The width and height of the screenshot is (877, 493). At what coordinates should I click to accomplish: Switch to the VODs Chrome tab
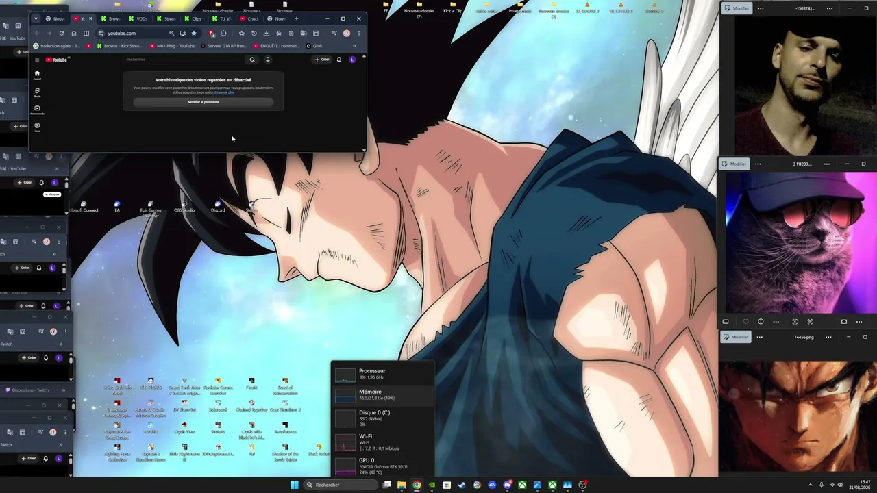point(139,18)
